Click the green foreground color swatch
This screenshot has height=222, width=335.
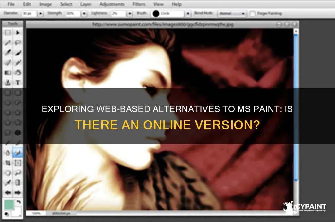9,205
